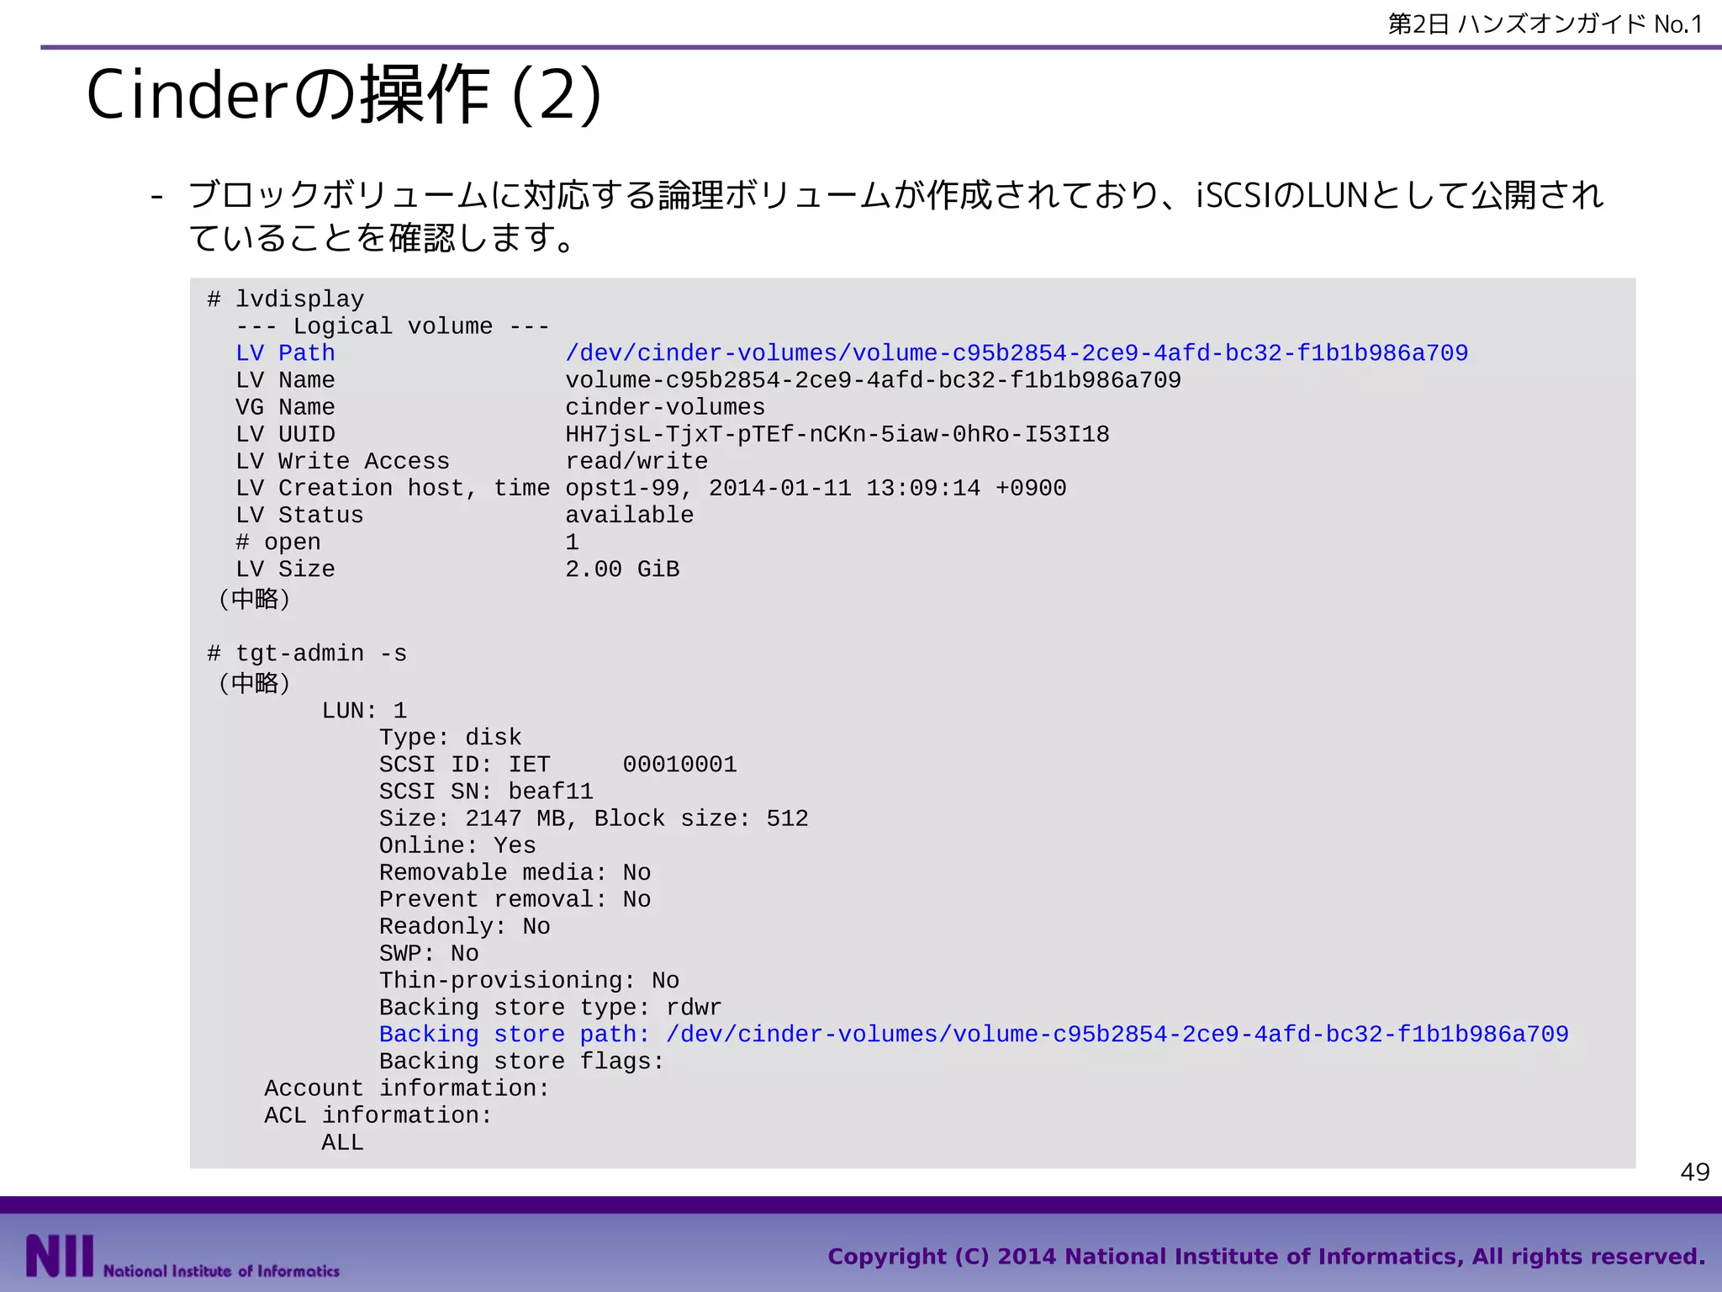Screen dimensions: 1722x1292
Task: Click the 'read/write' access value
Action: [x=637, y=461]
